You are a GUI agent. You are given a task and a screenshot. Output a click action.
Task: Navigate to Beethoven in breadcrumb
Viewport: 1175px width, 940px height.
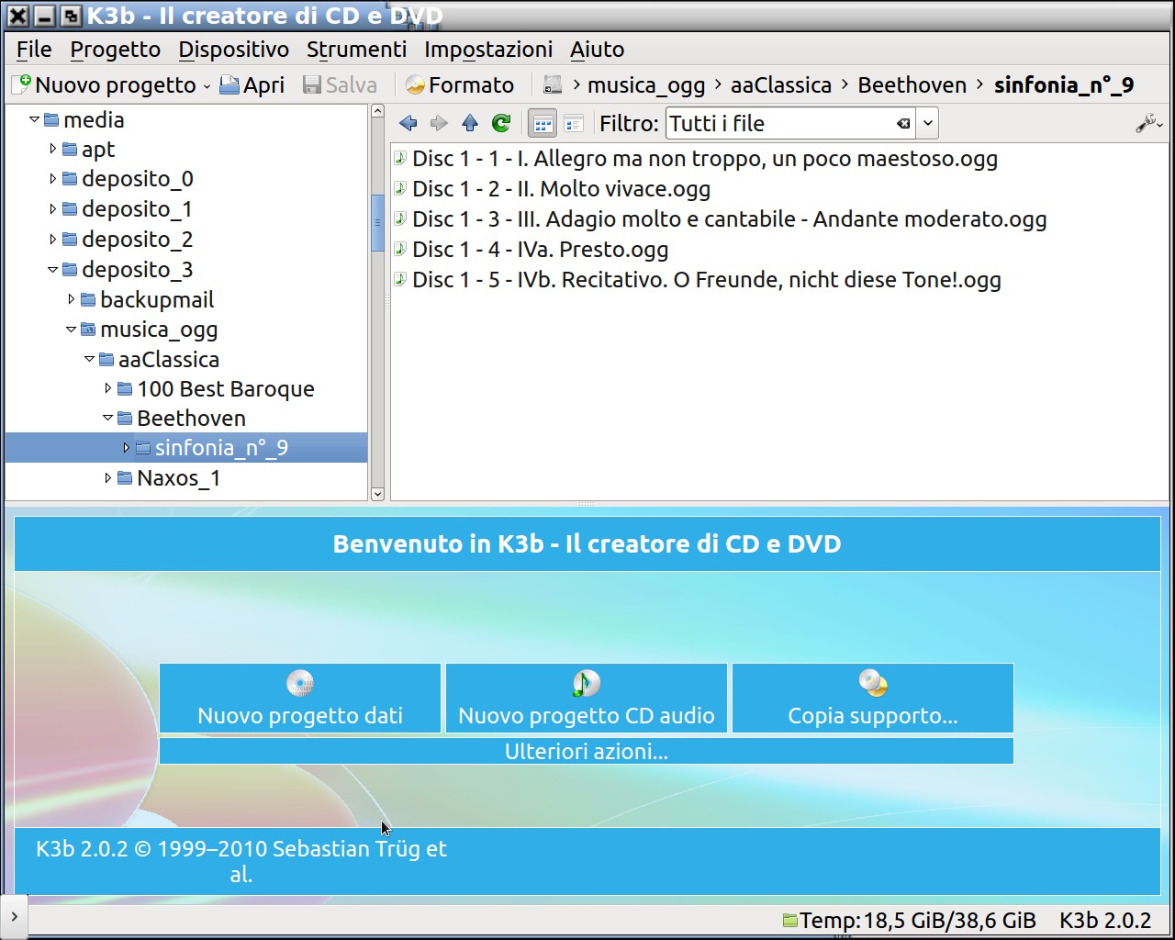click(x=912, y=84)
